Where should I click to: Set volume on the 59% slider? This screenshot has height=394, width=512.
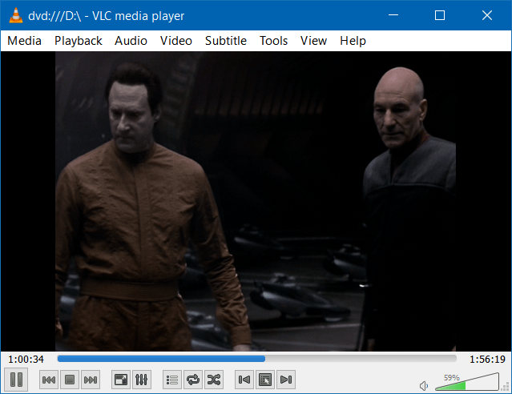coord(467,382)
